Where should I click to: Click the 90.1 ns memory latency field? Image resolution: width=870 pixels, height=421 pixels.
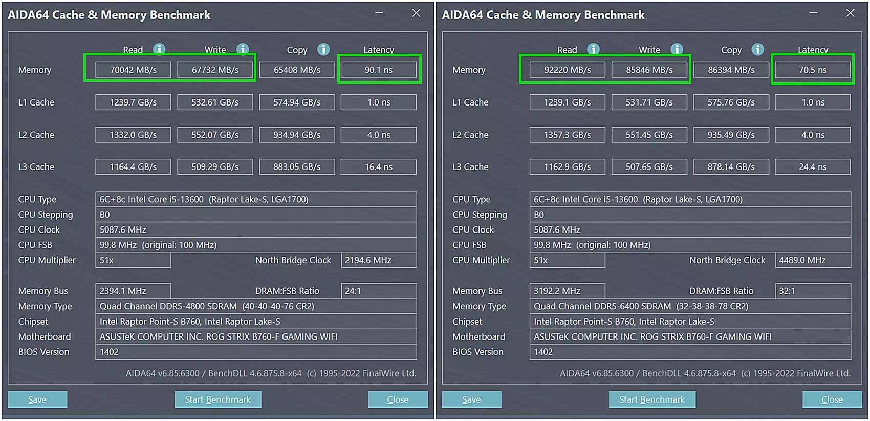(x=379, y=70)
